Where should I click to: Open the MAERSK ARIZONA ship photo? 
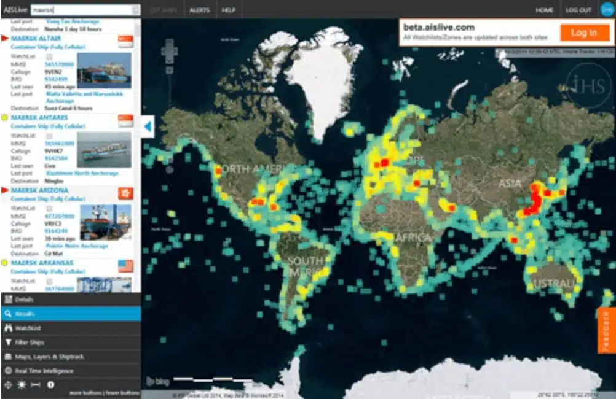106,222
